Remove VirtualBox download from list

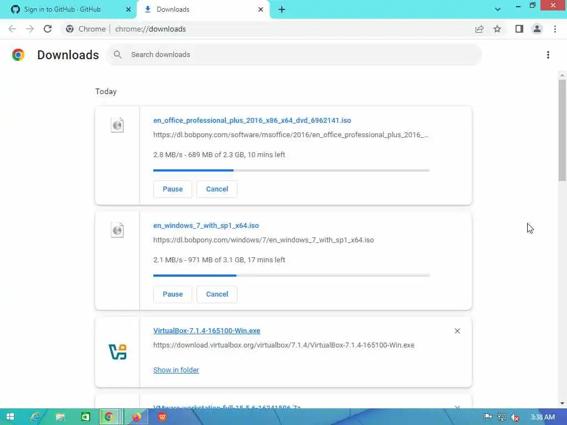[x=457, y=331]
